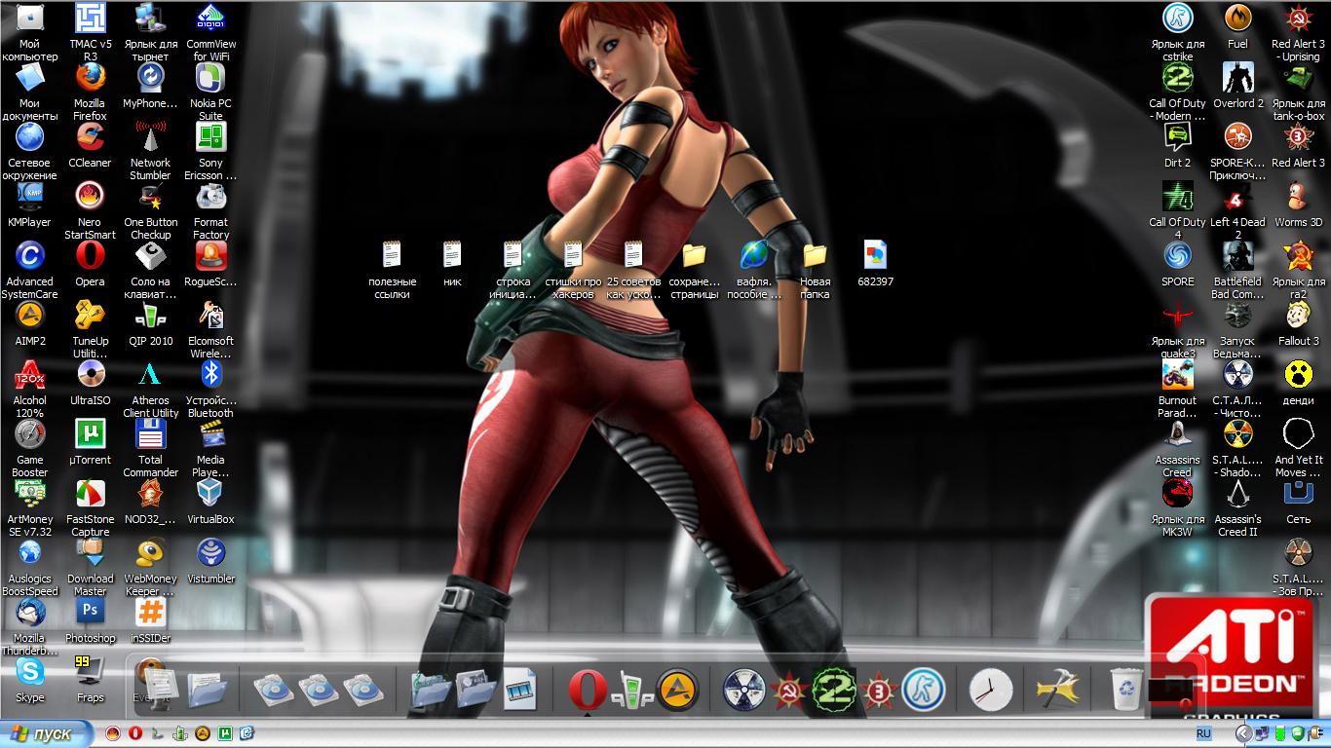This screenshot has height=748, width=1331.
Task: Open VirtualBox from the desktop
Action: tap(210, 494)
